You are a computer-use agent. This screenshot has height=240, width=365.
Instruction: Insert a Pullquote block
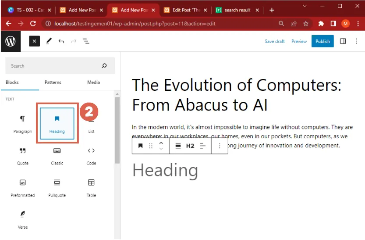click(x=57, y=188)
